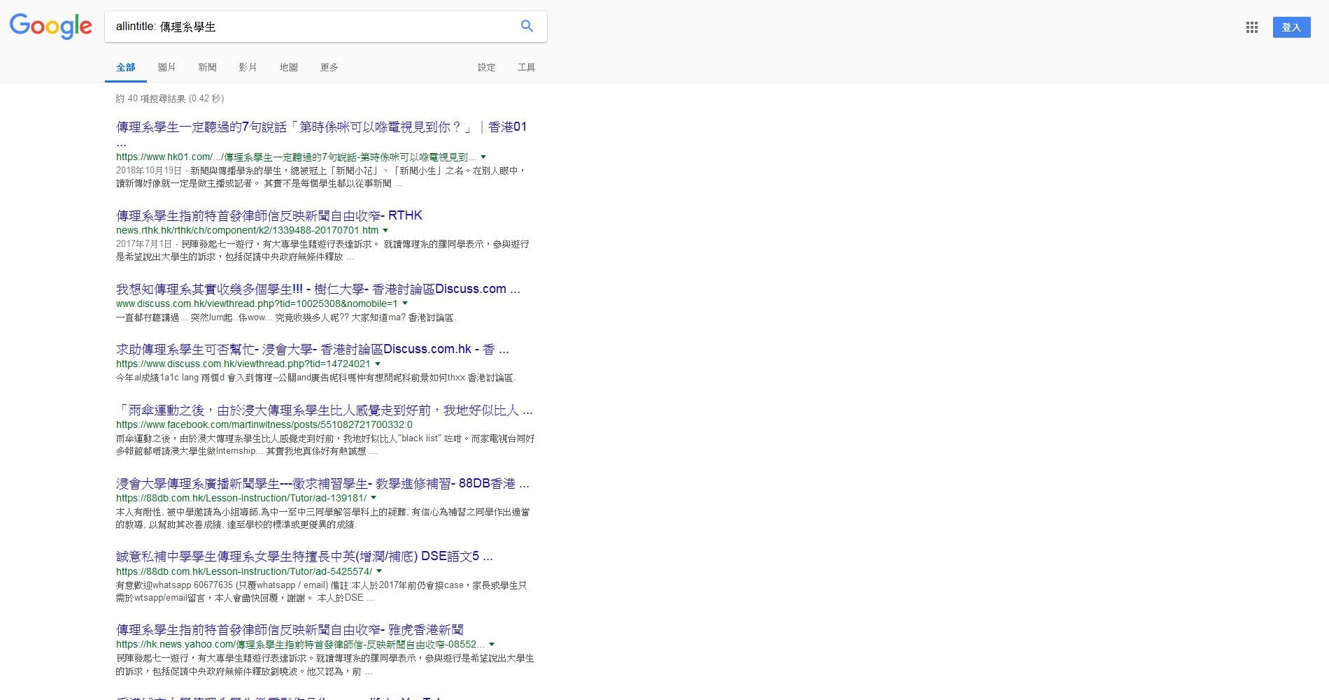Open the 雅虎香港新聞 result link
Screen dimensions: 1329x700
290,629
